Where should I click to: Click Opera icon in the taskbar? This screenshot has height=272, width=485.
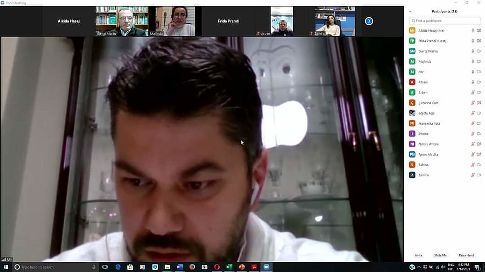pos(217,267)
